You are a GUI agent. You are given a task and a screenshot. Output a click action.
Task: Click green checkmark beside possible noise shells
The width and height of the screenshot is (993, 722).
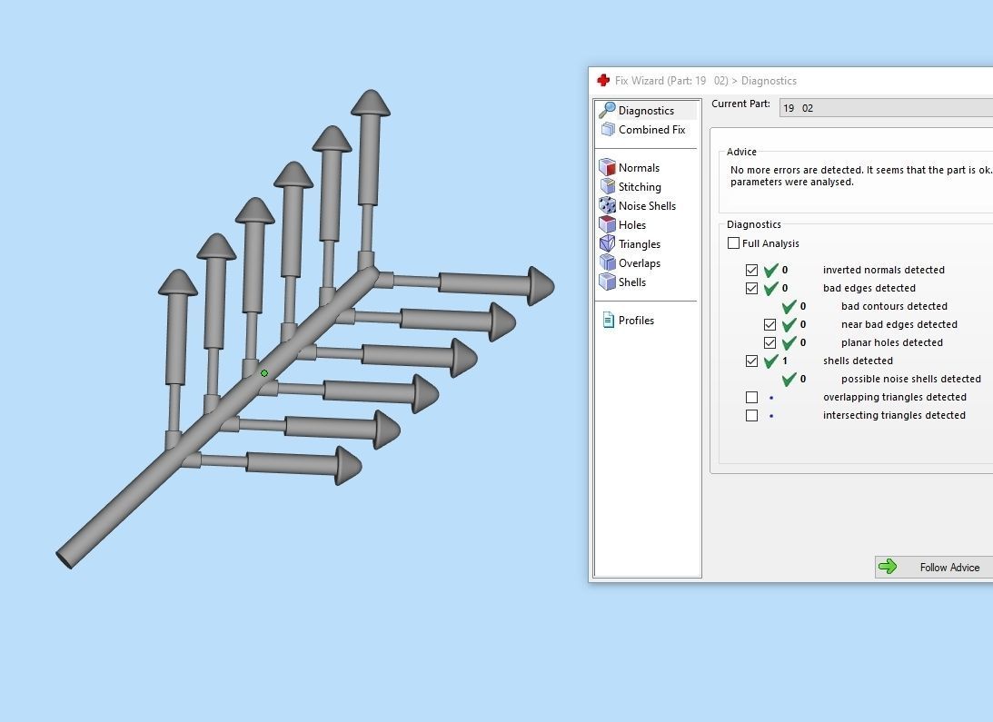coord(789,380)
